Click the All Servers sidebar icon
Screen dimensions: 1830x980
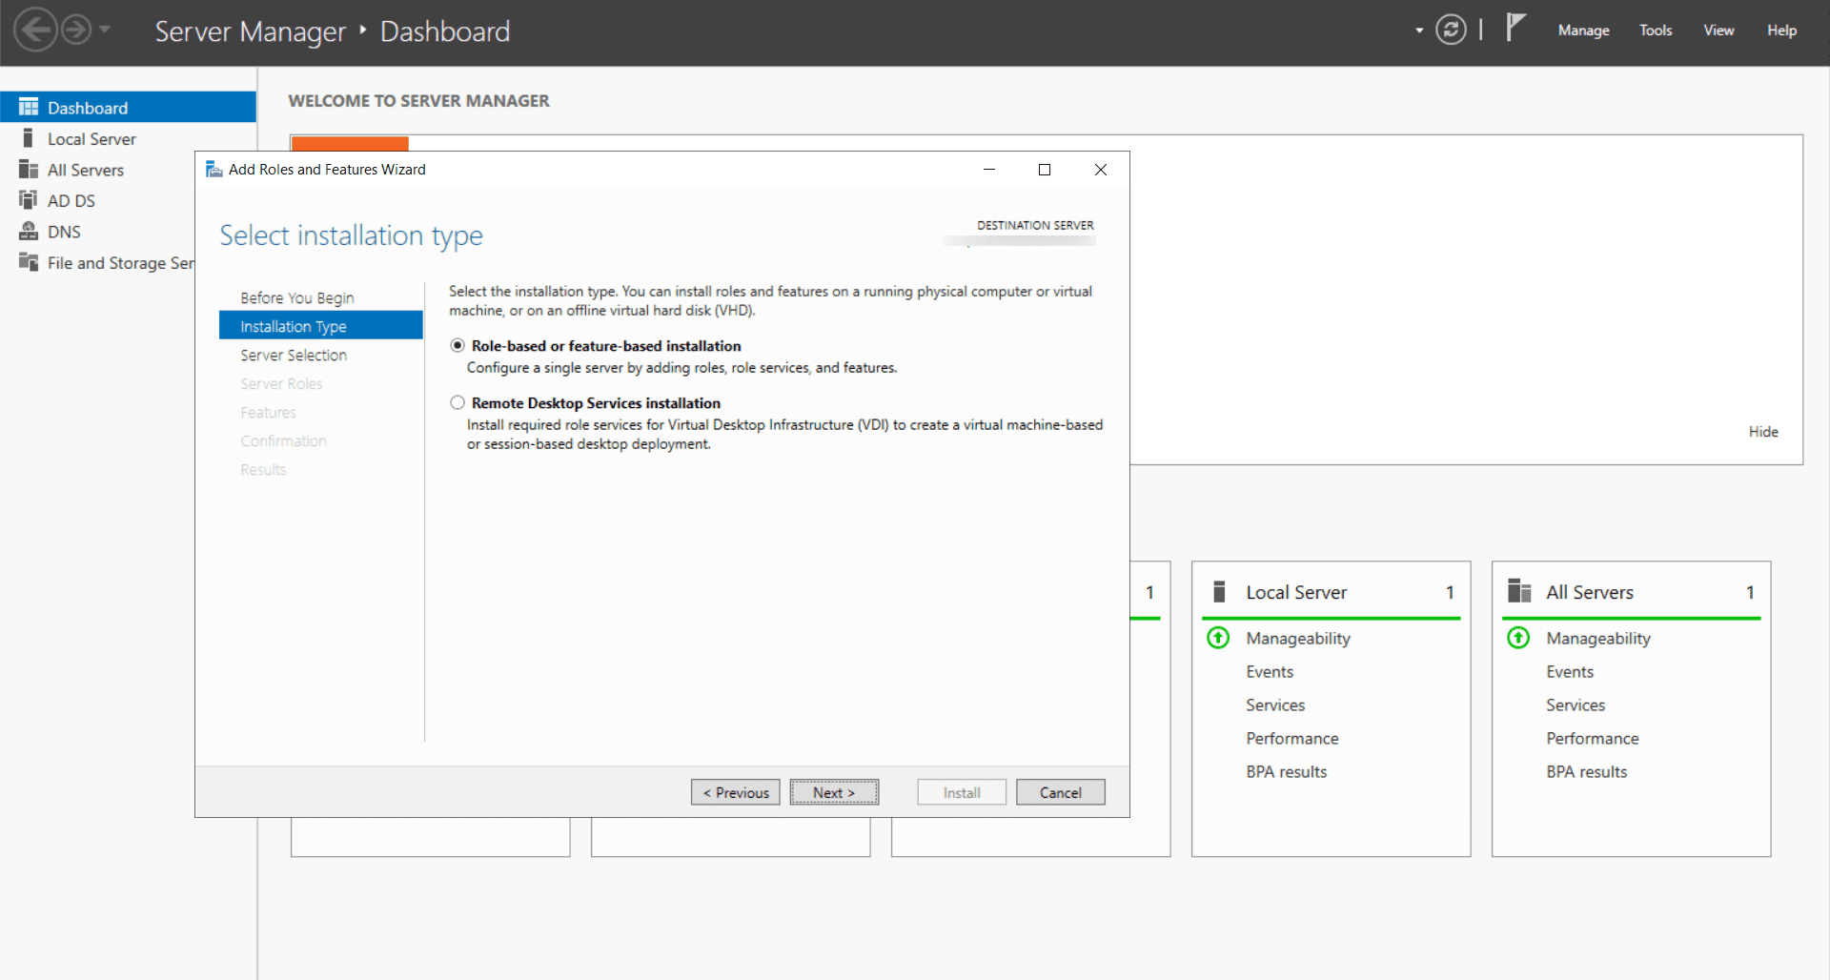coord(29,170)
